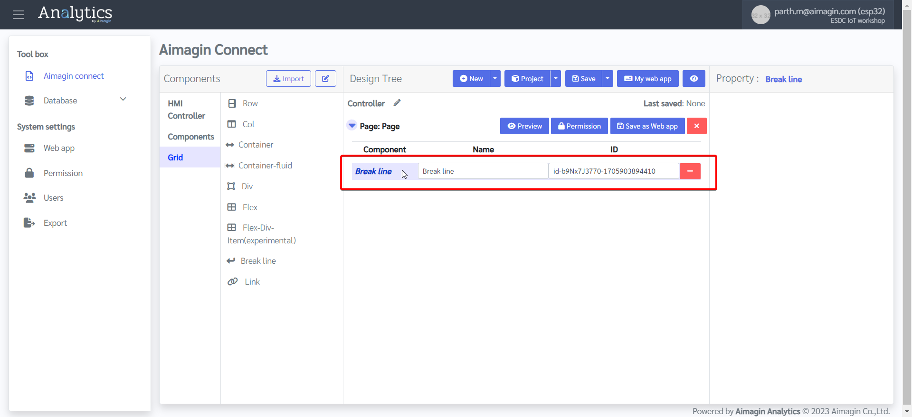The image size is (912, 417).
Task: Click the Break line property link
Action: click(x=784, y=79)
